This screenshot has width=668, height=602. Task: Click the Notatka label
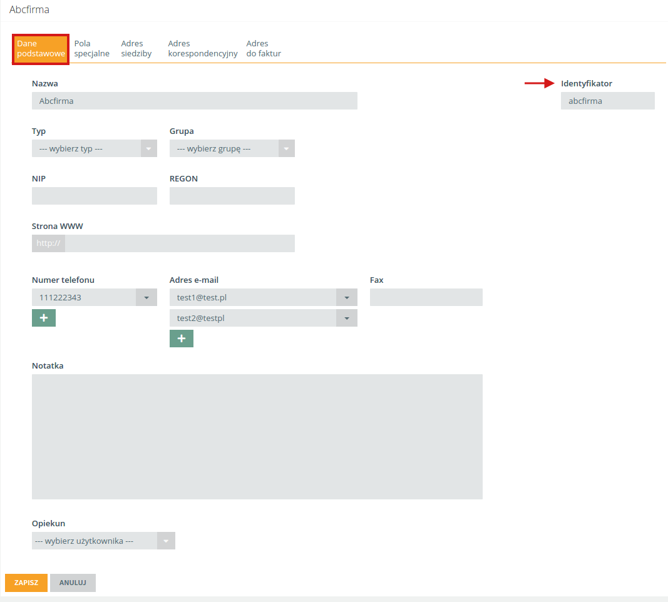pos(48,365)
